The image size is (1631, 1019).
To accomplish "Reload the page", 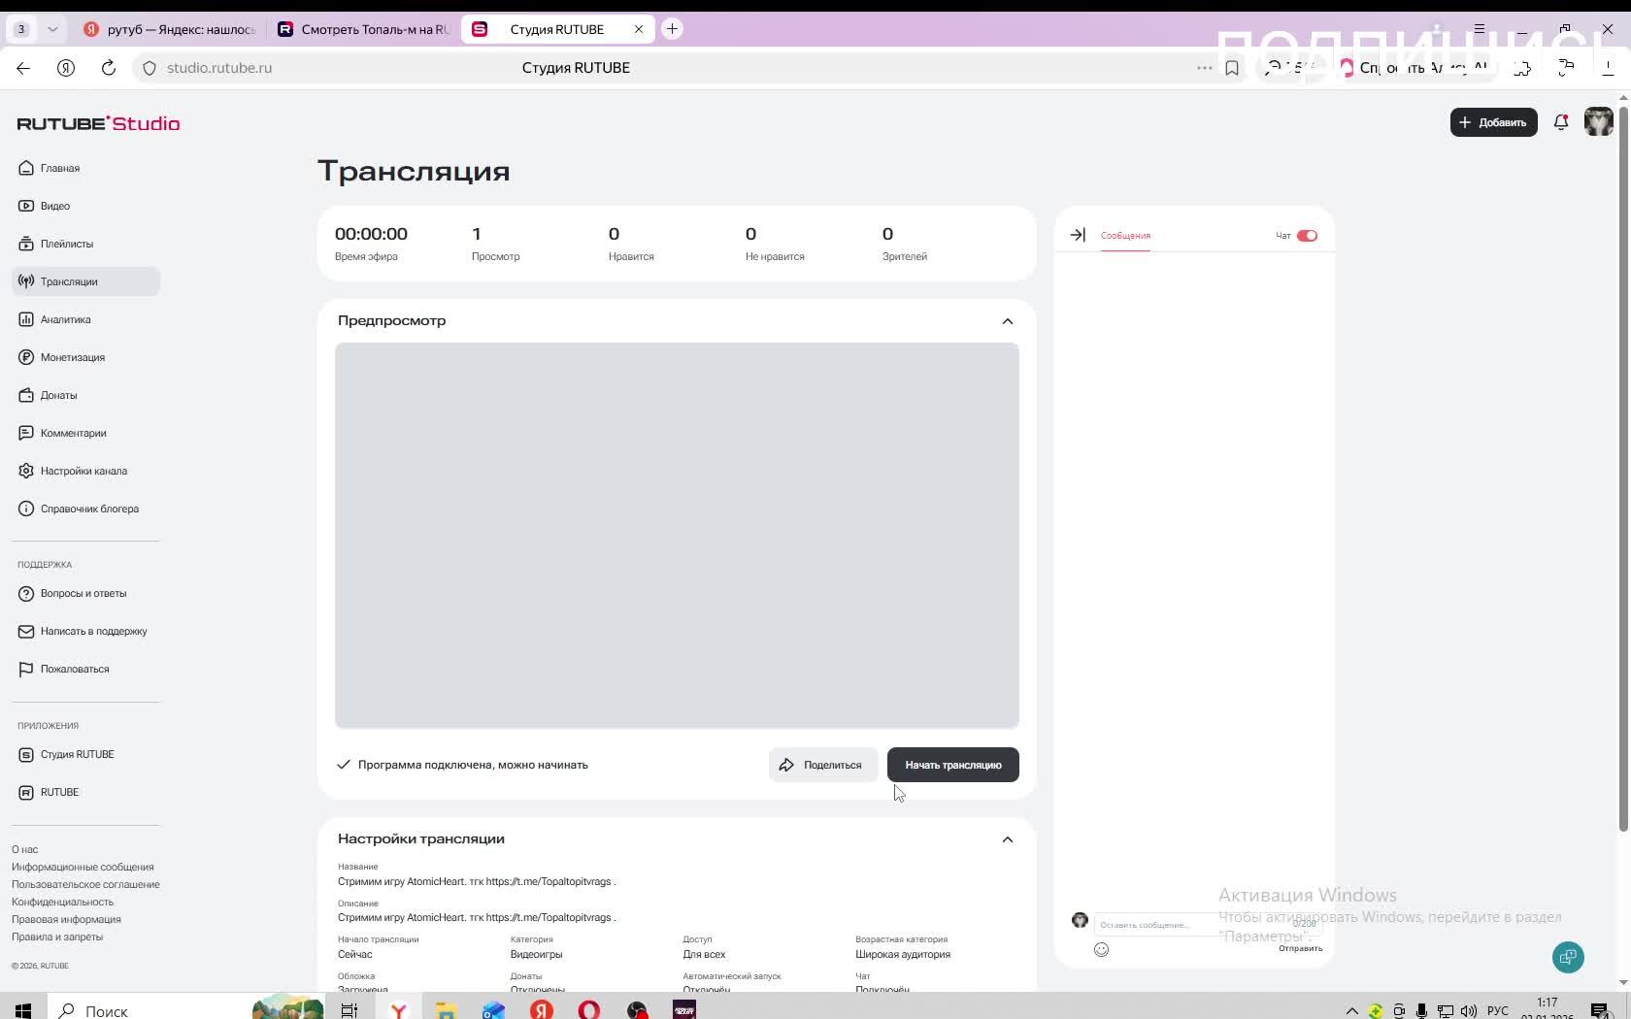I will pos(109,68).
